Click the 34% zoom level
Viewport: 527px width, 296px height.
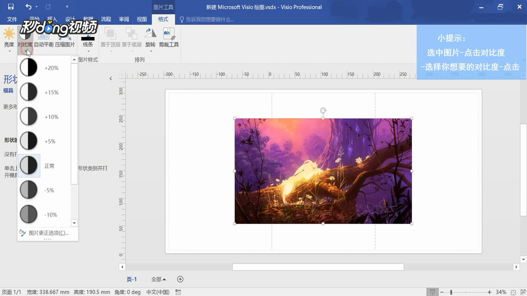(501, 292)
